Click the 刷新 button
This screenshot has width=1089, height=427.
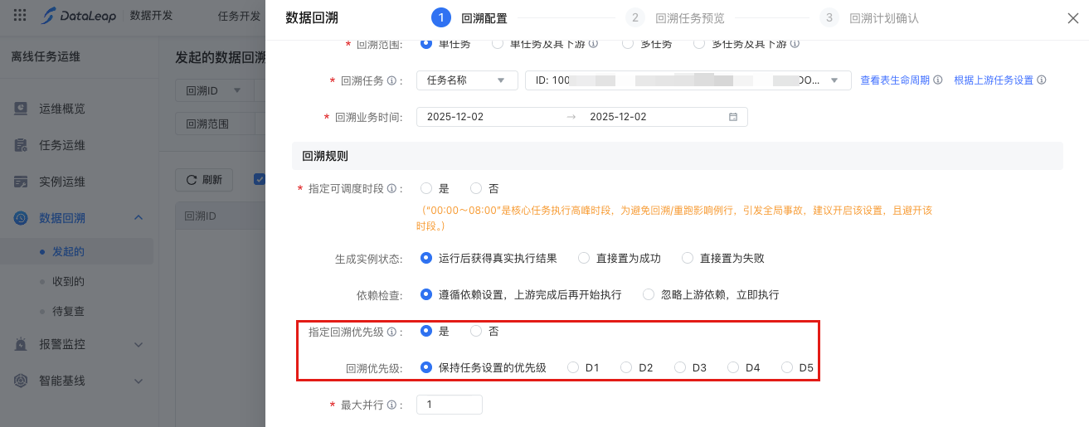[x=204, y=179]
